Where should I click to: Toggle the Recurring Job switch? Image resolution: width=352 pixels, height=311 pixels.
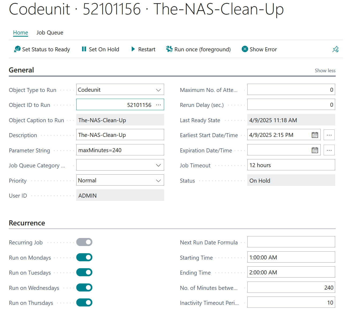pos(84,242)
